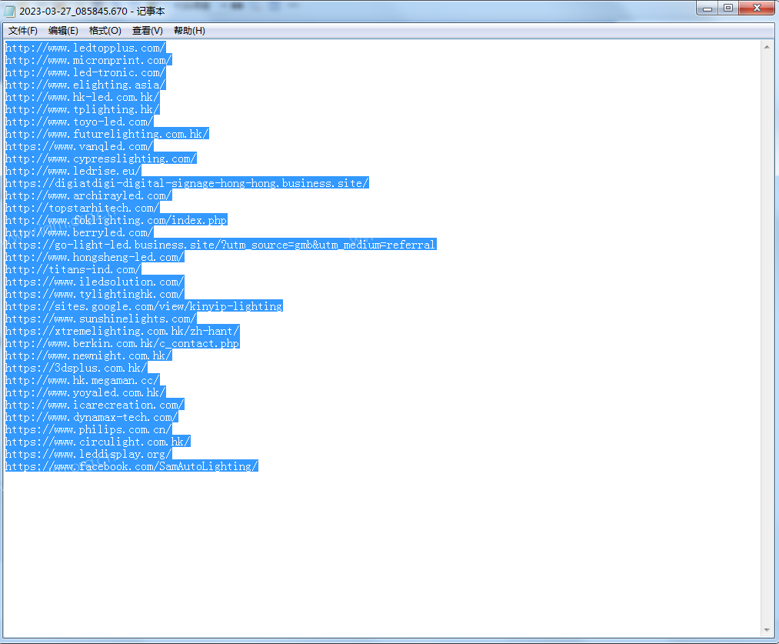Click the line https://www.iledsolution.com/

(x=95, y=282)
